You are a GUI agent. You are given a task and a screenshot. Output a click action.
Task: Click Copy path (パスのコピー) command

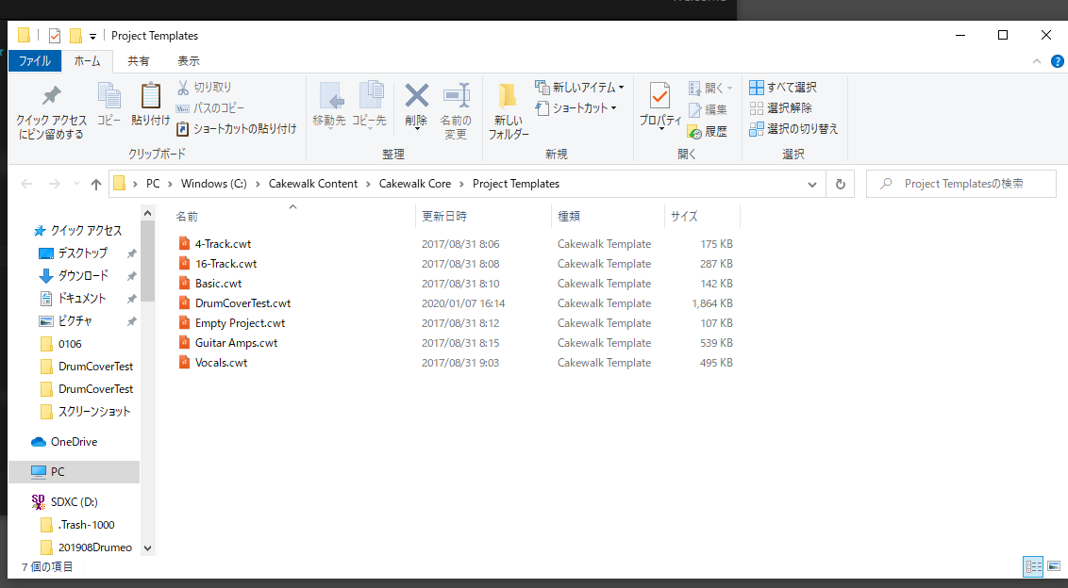tap(209, 107)
